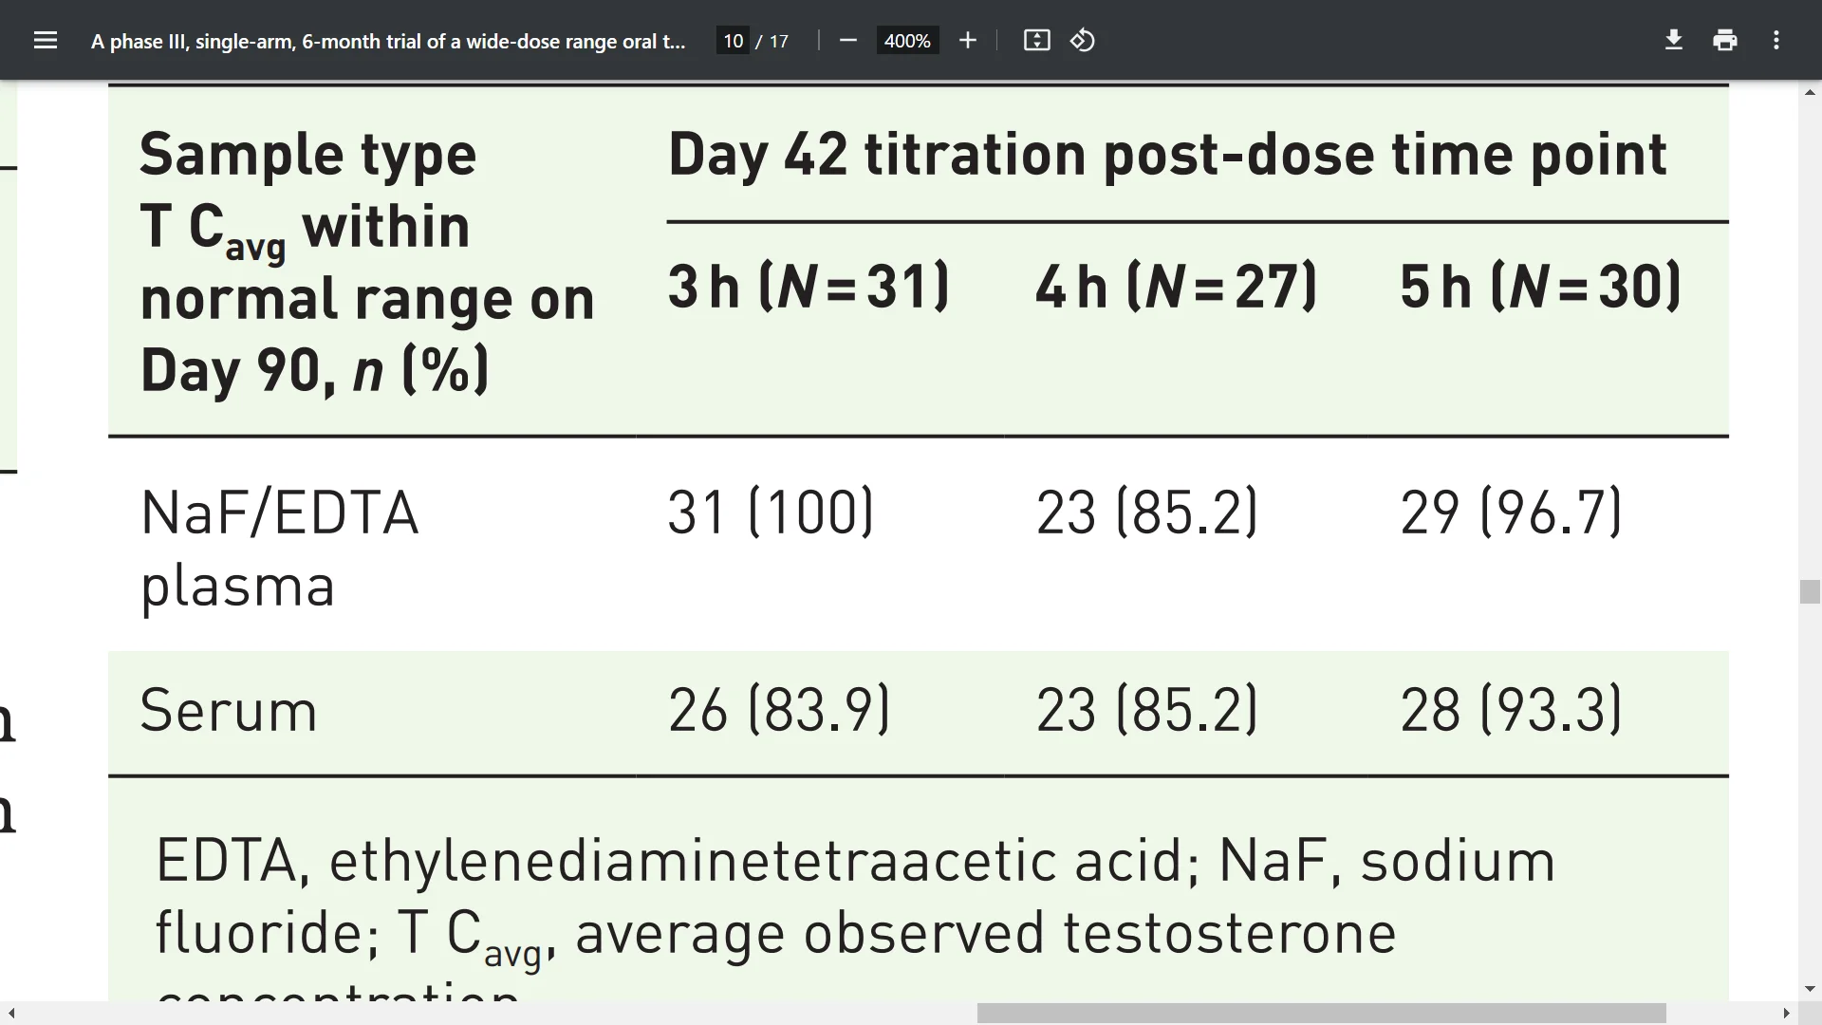Toggle the fit to page icon

[x=1036, y=41]
